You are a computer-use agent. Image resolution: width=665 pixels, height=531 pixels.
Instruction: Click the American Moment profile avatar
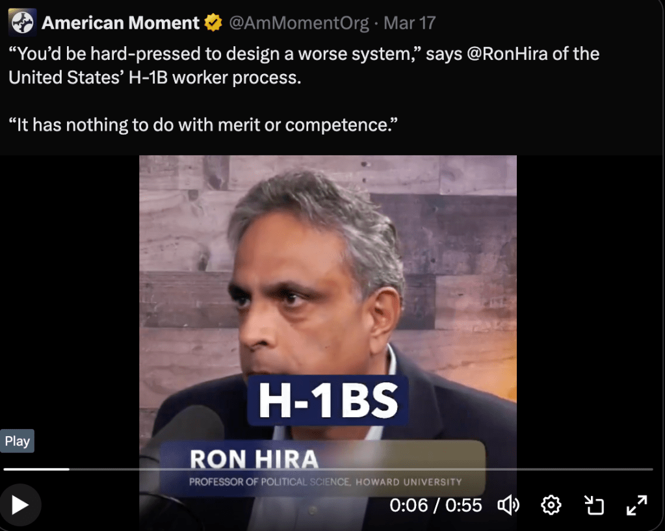point(23,22)
